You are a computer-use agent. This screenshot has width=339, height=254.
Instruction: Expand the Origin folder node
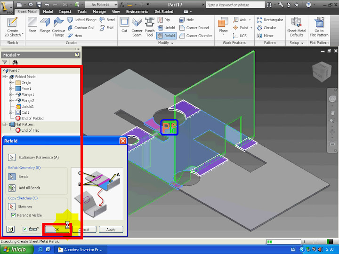click(10, 82)
